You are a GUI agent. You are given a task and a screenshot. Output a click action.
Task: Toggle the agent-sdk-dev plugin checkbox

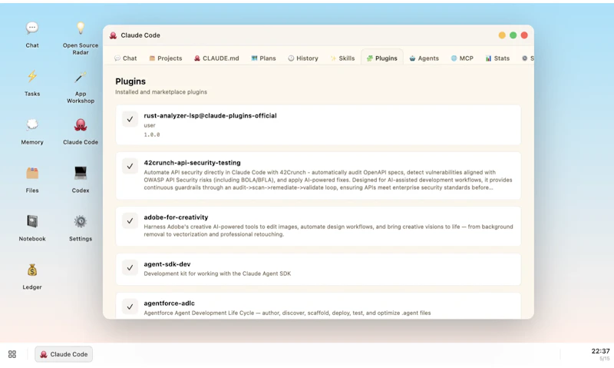pyautogui.click(x=130, y=267)
